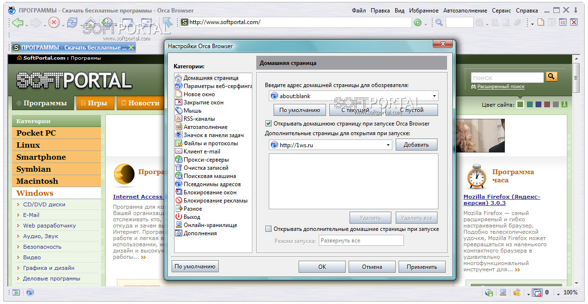This screenshot has height=304, width=588.
Task: Open the Закрытие окон category
Action: click(200, 102)
